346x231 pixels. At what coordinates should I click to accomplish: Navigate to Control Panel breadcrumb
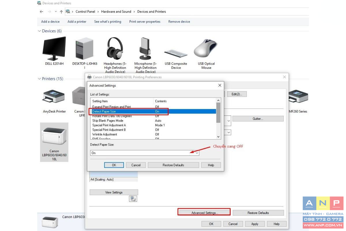click(x=85, y=12)
